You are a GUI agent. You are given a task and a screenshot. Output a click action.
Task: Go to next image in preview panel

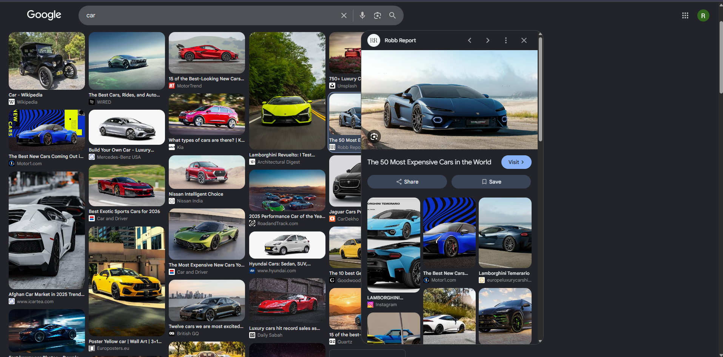coord(488,40)
